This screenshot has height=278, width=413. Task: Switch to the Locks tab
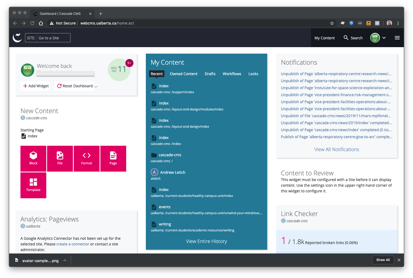click(253, 74)
